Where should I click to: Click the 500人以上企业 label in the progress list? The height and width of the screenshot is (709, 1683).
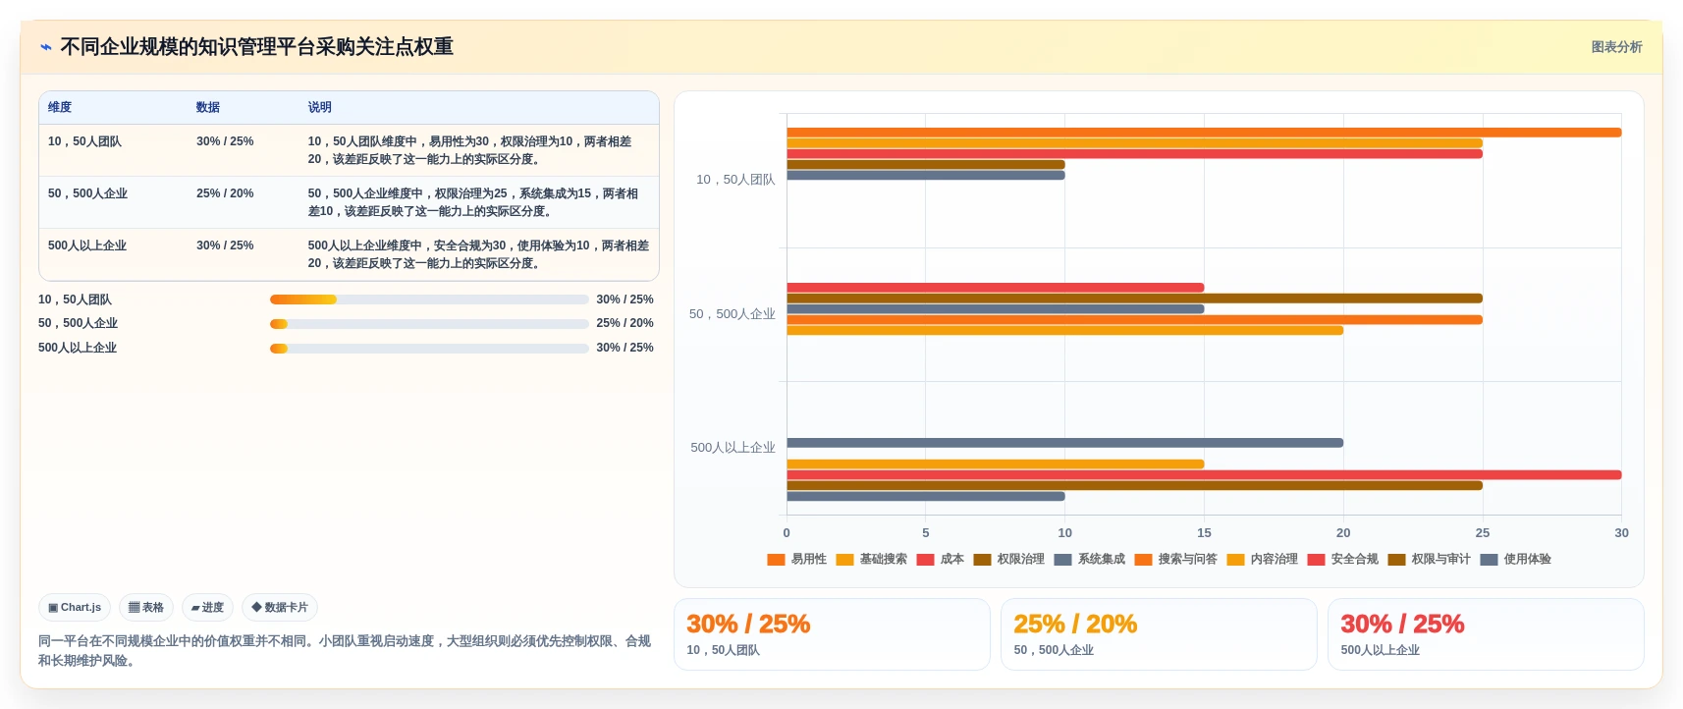point(78,348)
